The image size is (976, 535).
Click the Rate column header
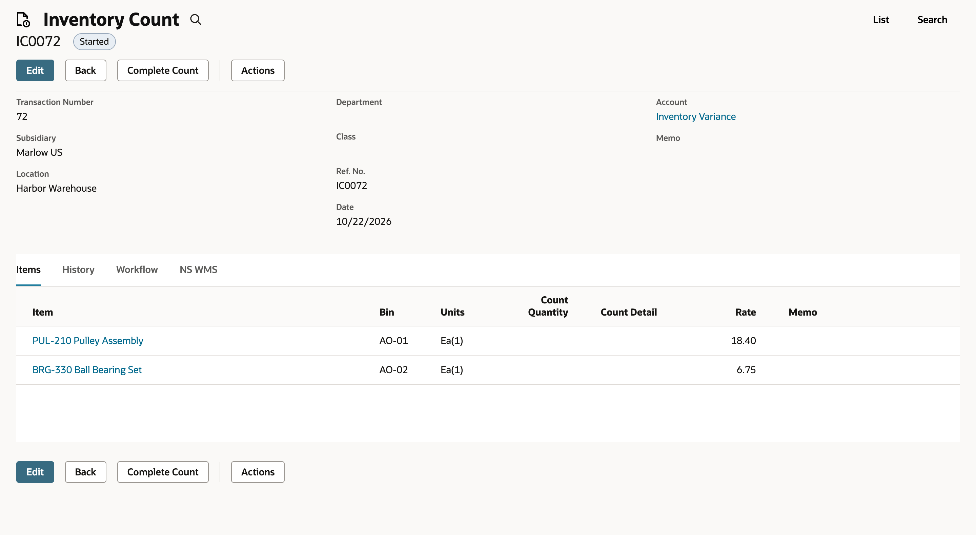click(x=745, y=313)
